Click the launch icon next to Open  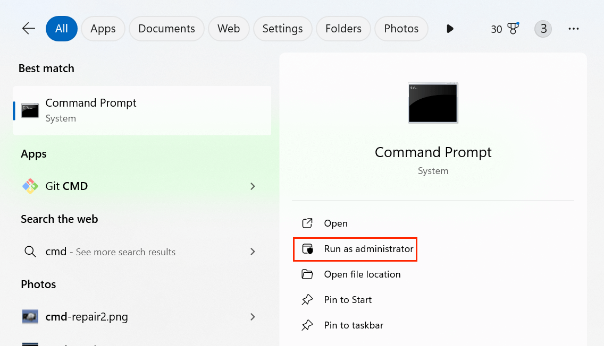307,223
